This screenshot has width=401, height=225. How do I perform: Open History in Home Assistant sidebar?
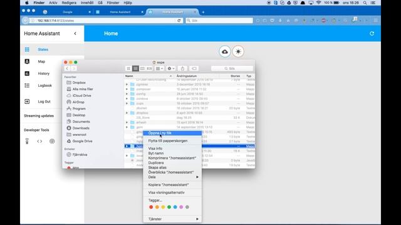43,74
